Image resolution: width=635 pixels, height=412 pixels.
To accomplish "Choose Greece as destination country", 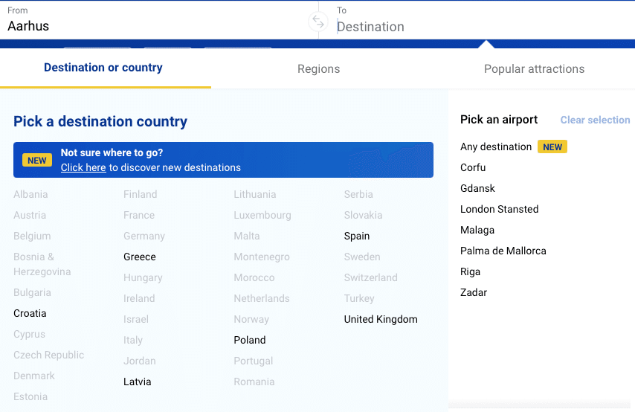I will [x=140, y=257].
